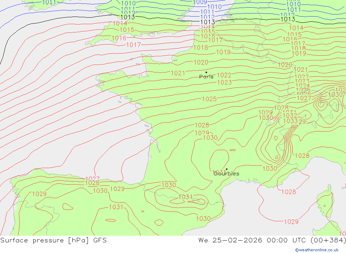Click the blue 1010 label over southern England

click(128, 3)
